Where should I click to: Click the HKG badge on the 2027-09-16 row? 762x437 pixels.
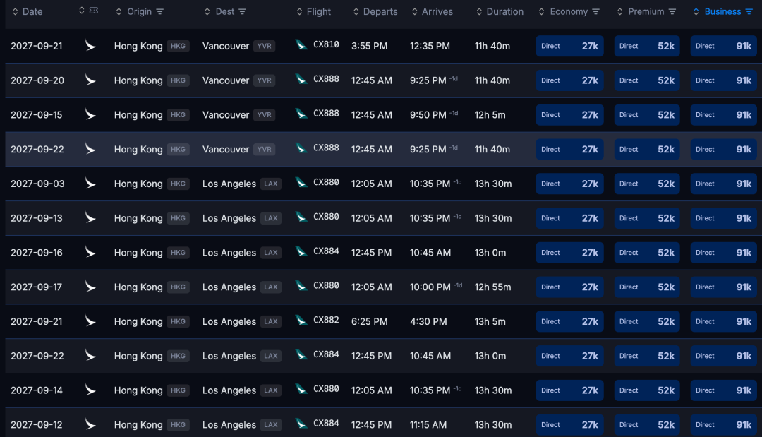178,253
